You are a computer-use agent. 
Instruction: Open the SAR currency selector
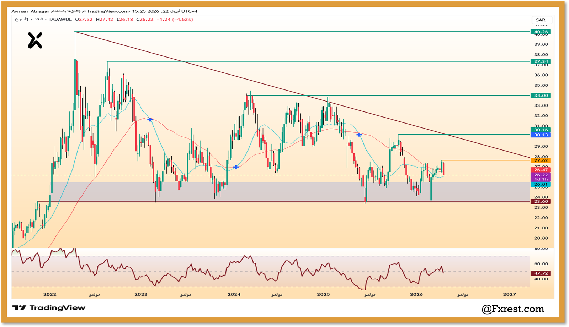pyautogui.click(x=540, y=20)
